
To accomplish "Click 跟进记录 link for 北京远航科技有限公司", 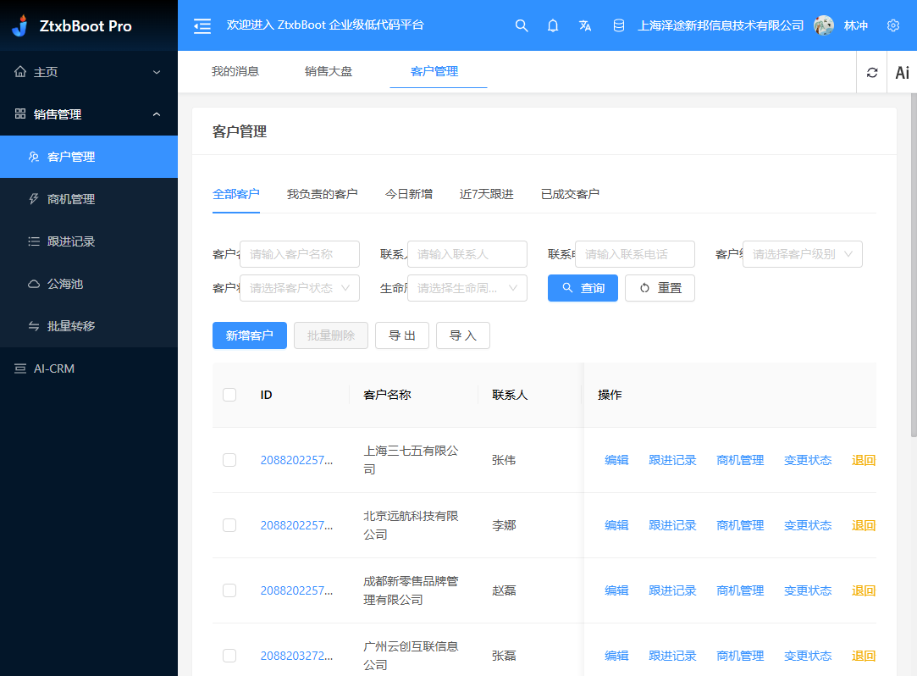I will coord(672,525).
